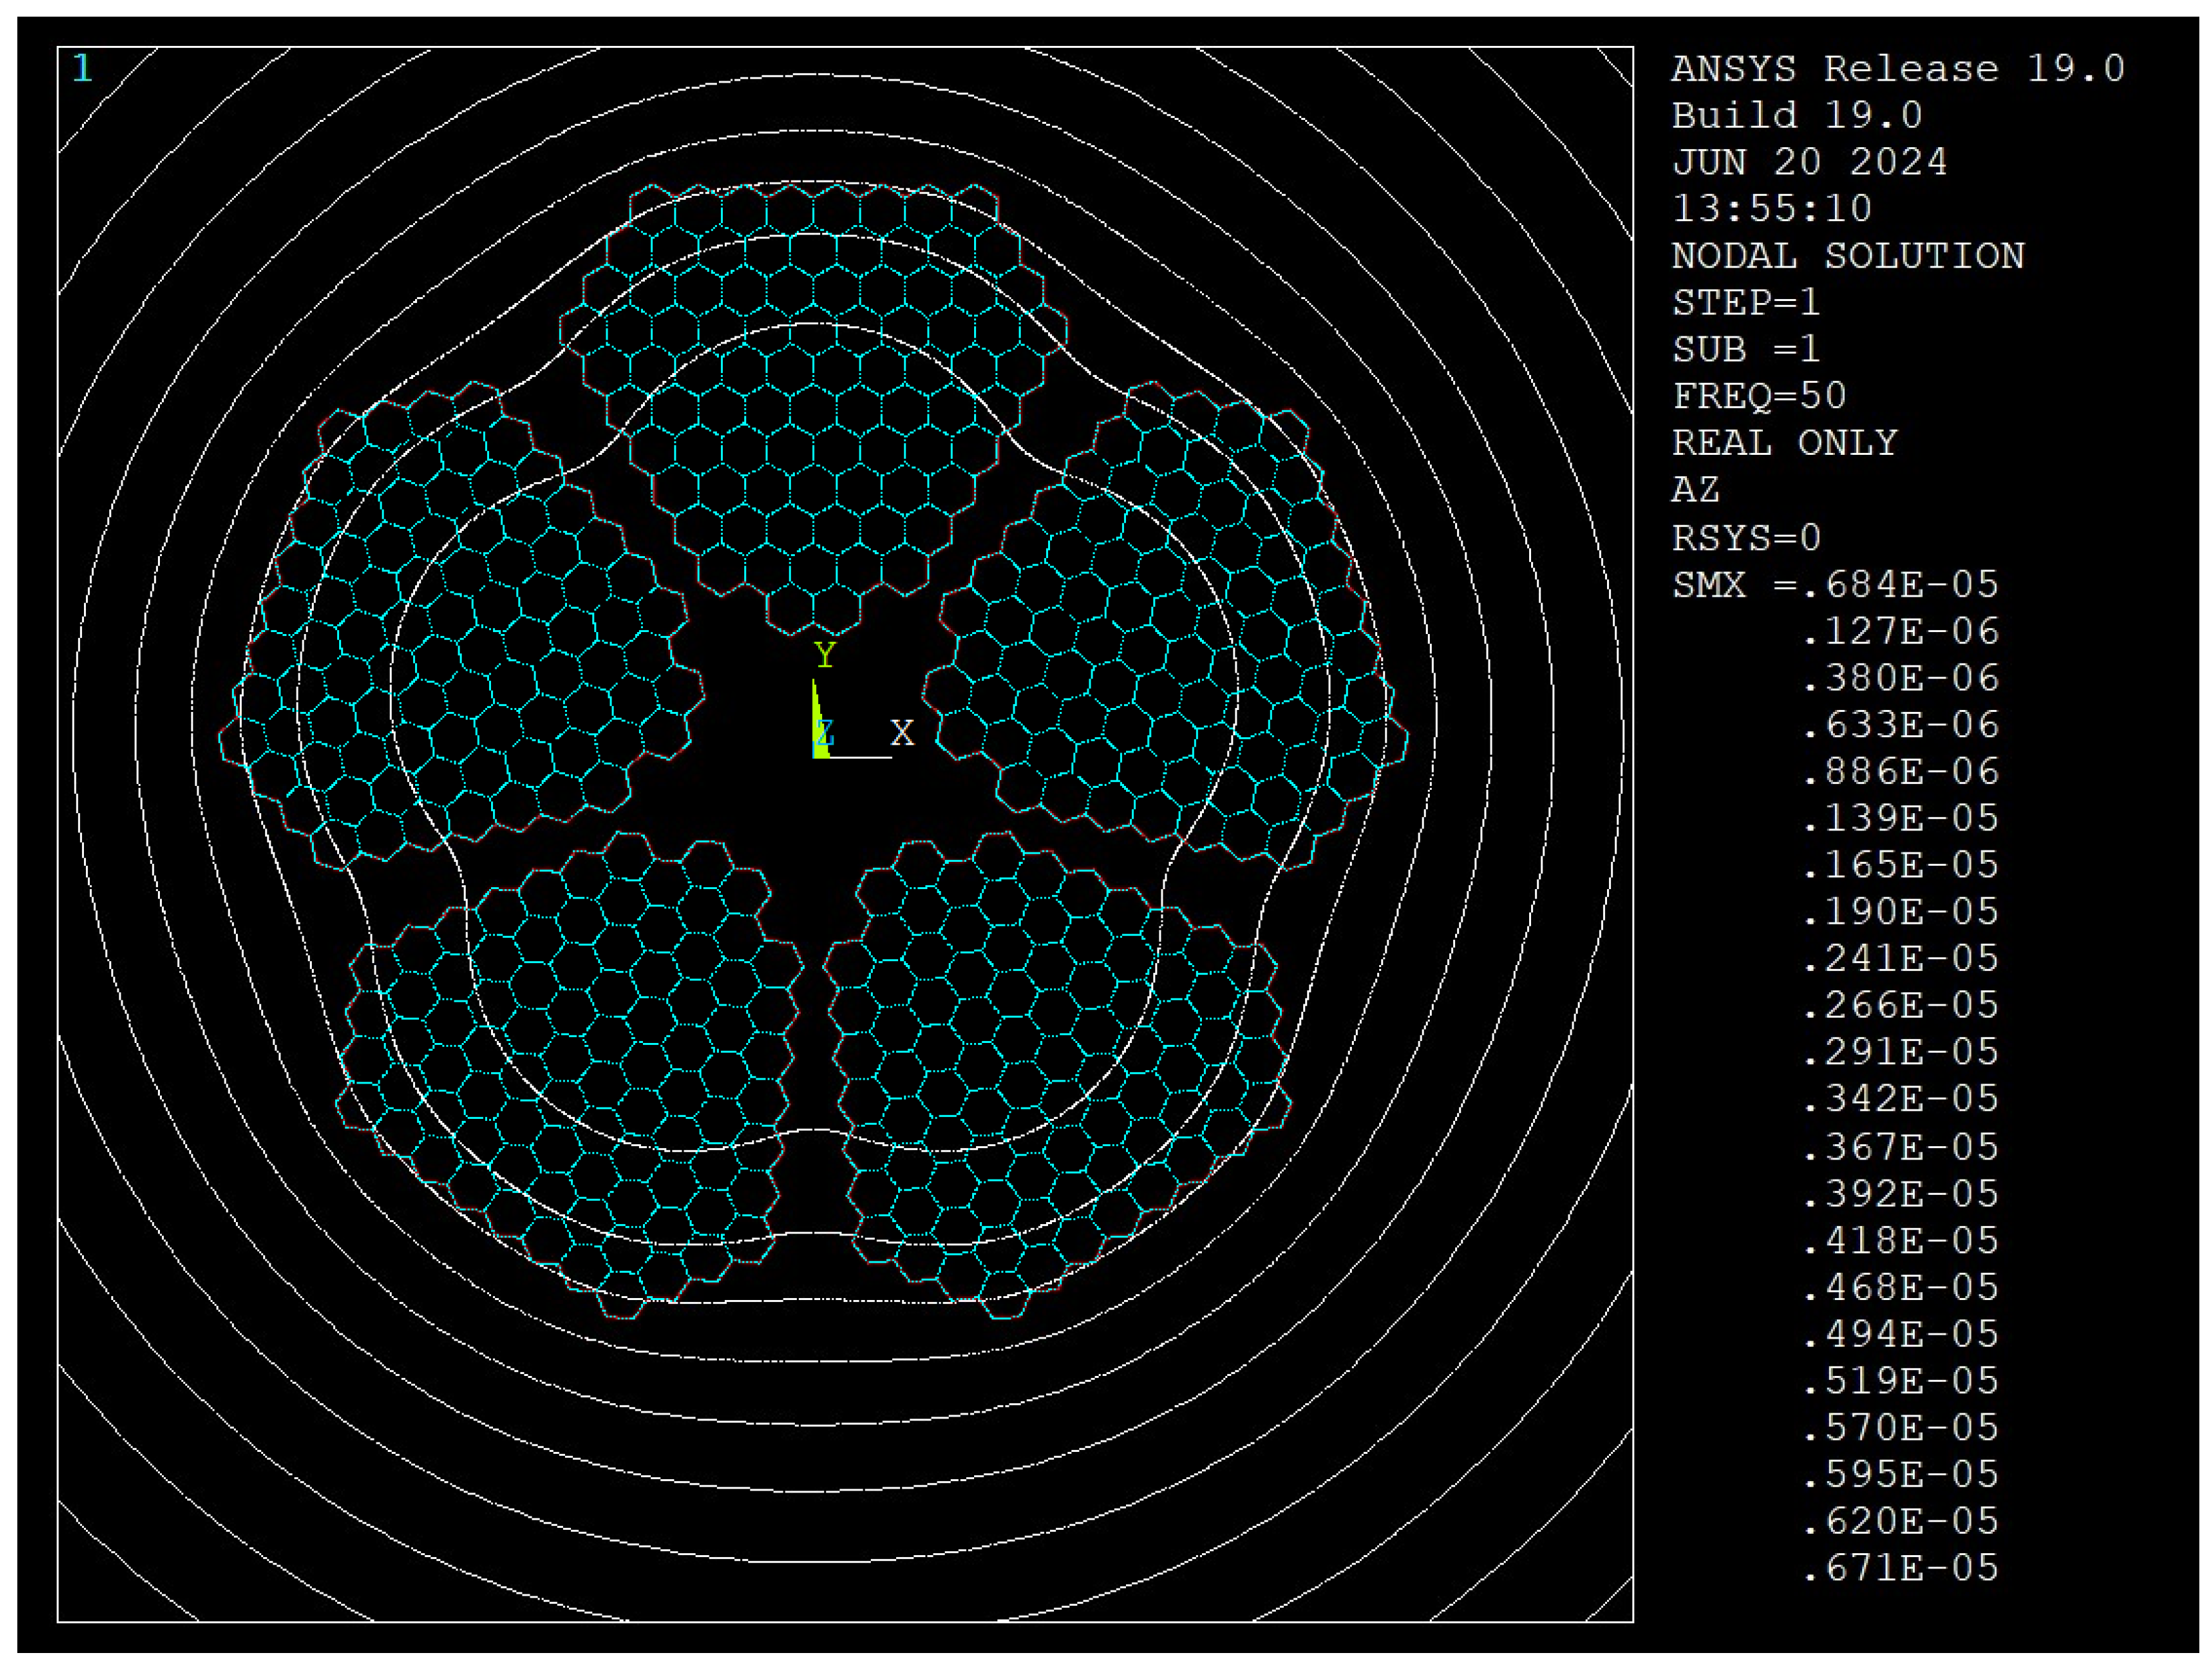This screenshot has width=2212, height=1669.
Task: Click the NODAL SOLUTION label
Action: click(x=1847, y=256)
